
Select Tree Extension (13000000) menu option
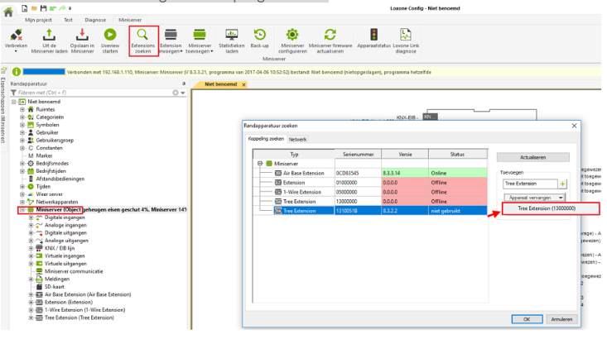pyautogui.click(x=547, y=209)
